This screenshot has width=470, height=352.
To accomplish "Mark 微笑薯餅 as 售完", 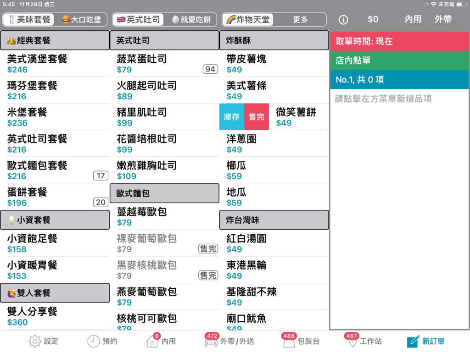I will point(257,117).
